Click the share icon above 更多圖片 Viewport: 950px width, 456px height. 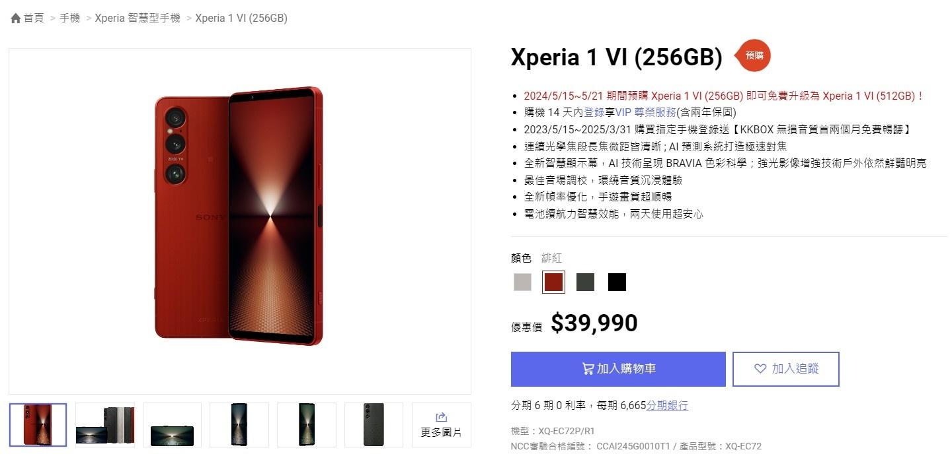442,417
